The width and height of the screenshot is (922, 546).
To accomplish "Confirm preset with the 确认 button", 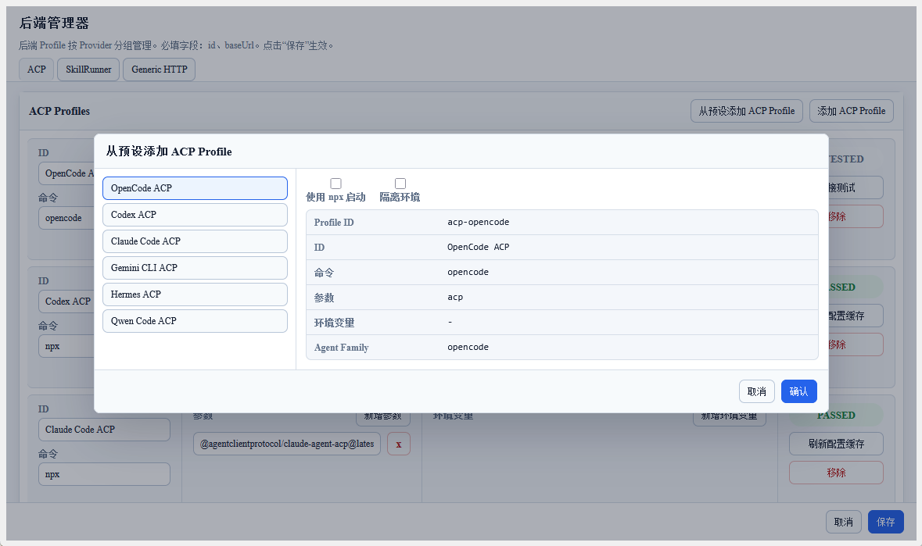I will [x=798, y=391].
